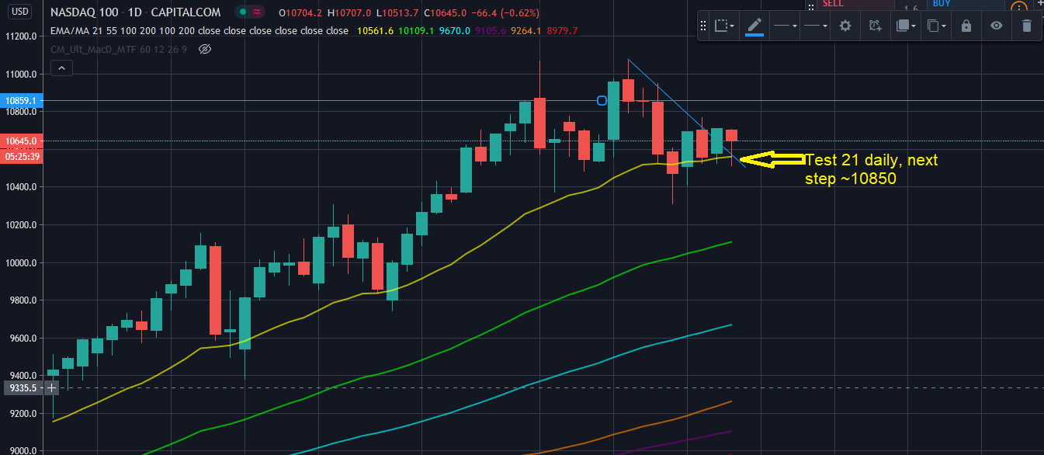Collapse the legend using the small arrow button
Image resolution: width=1044 pixels, height=455 pixels.
click(x=61, y=68)
